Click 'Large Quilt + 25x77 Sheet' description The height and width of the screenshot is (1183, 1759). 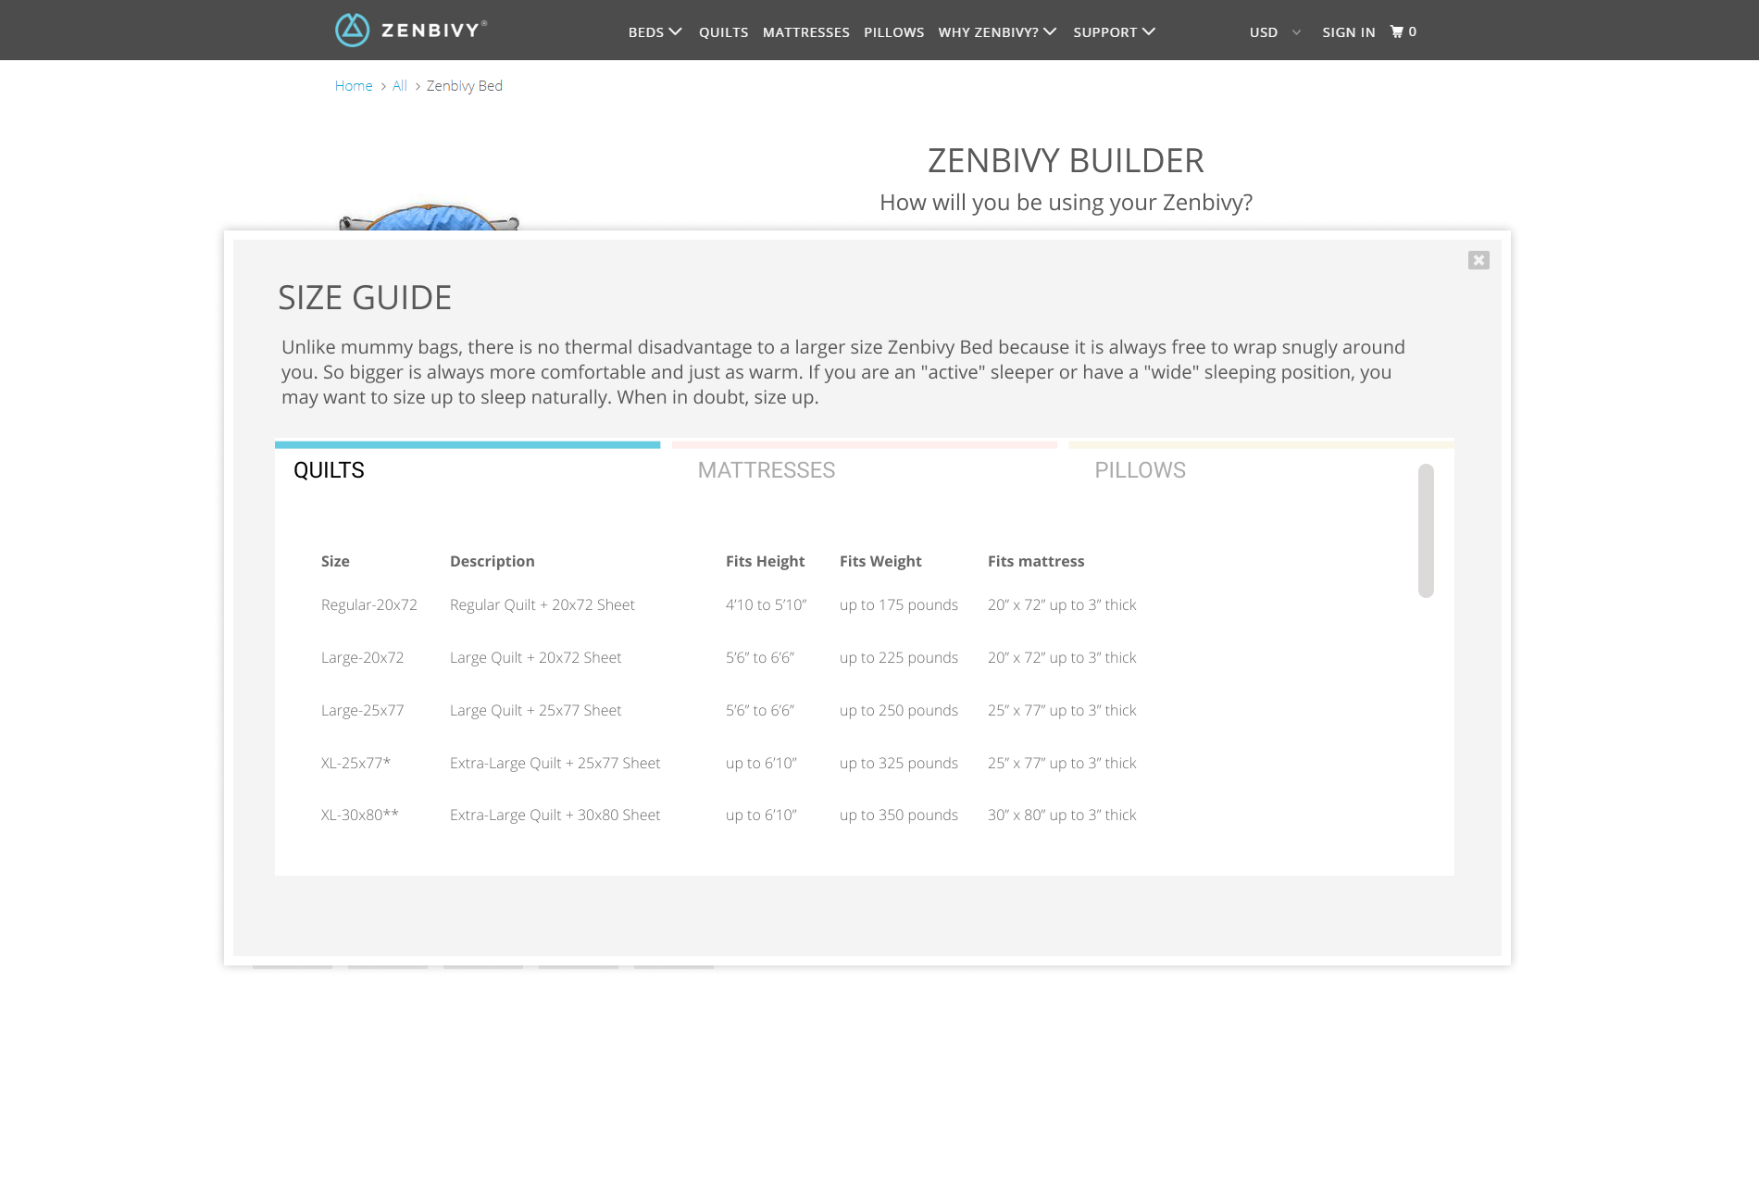coord(535,710)
